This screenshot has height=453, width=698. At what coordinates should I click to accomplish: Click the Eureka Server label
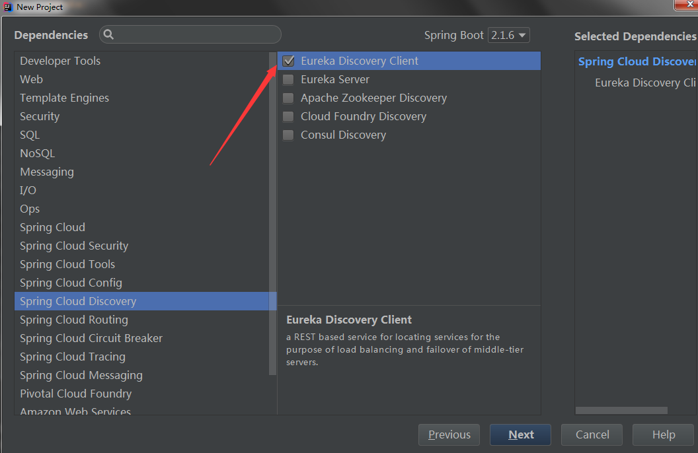[x=334, y=80]
